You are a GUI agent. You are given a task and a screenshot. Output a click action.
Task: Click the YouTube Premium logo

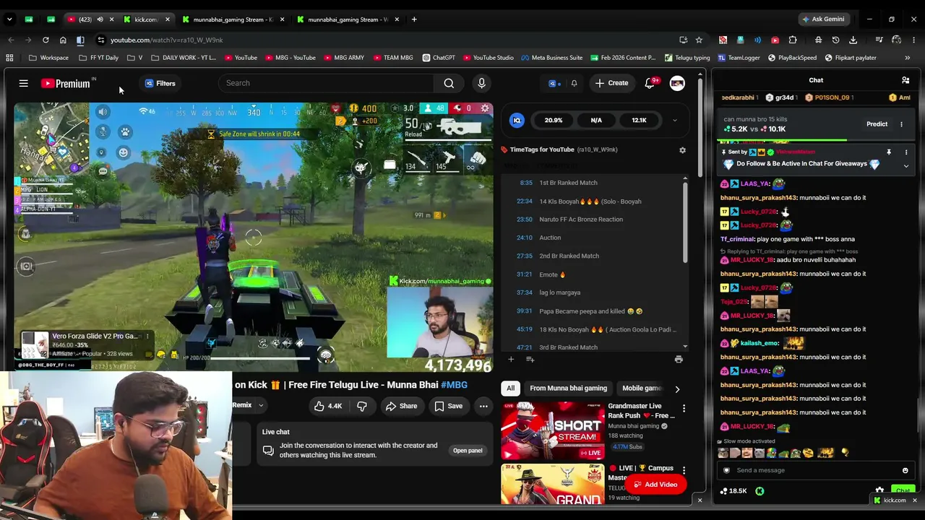[66, 84]
